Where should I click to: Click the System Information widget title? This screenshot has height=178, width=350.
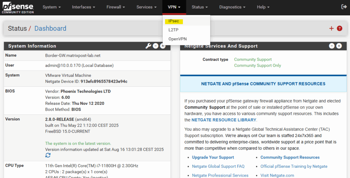pos(32,46)
